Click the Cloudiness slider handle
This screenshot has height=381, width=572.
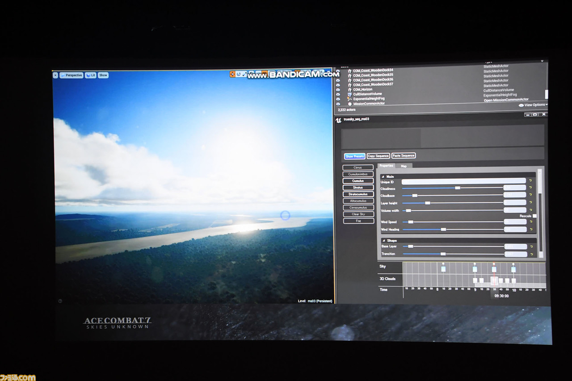pyautogui.click(x=457, y=188)
